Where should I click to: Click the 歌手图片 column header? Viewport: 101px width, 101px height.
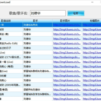tap(67, 21)
